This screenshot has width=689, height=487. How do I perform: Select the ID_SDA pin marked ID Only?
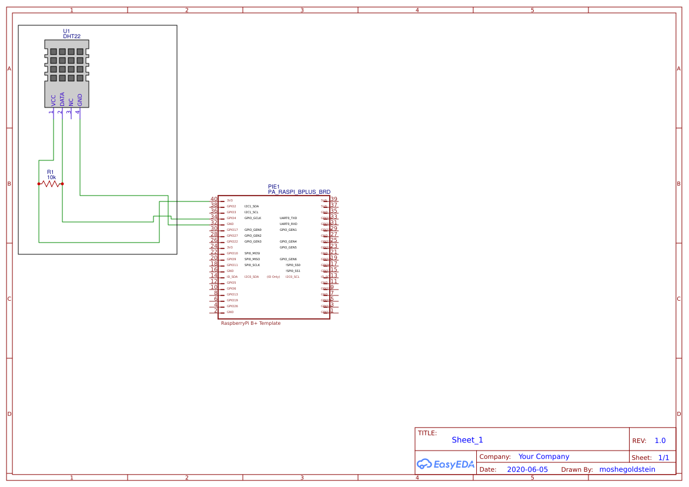coord(233,277)
